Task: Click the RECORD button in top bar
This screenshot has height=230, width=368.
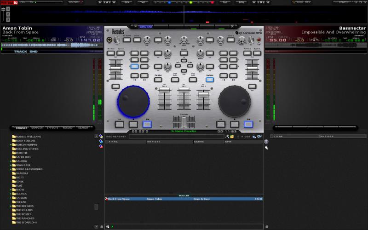Action: pyautogui.click(x=74, y=2)
